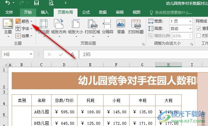
Task: Select column D header
Action: point(64,65)
